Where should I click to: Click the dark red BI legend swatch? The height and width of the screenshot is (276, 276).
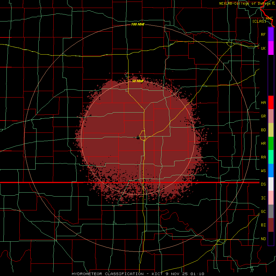coord(271,225)
